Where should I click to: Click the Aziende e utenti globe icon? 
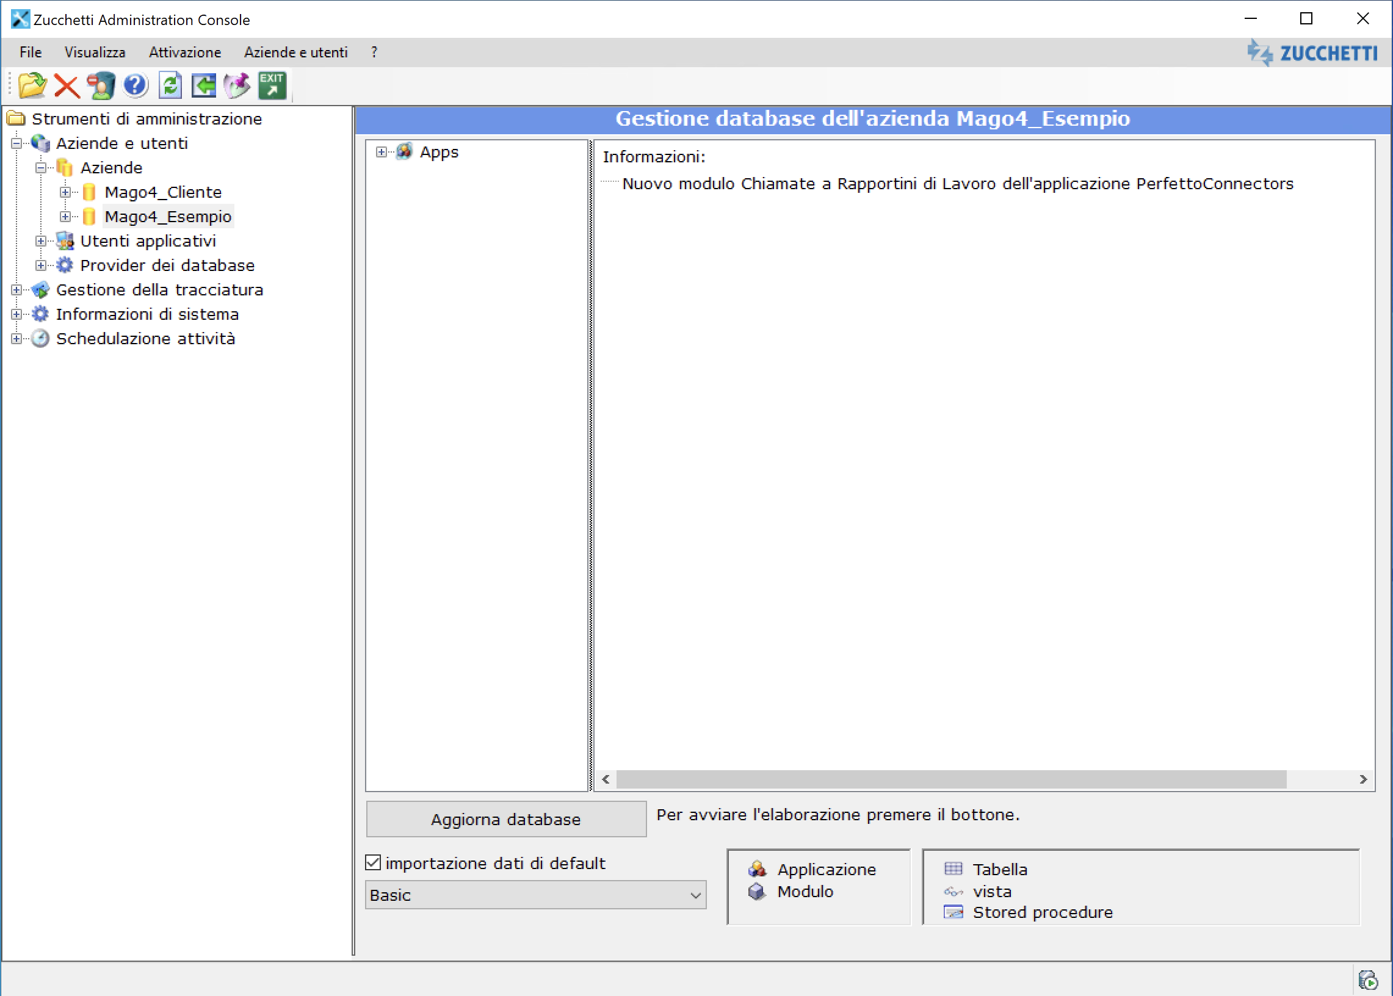click(40, 143)
